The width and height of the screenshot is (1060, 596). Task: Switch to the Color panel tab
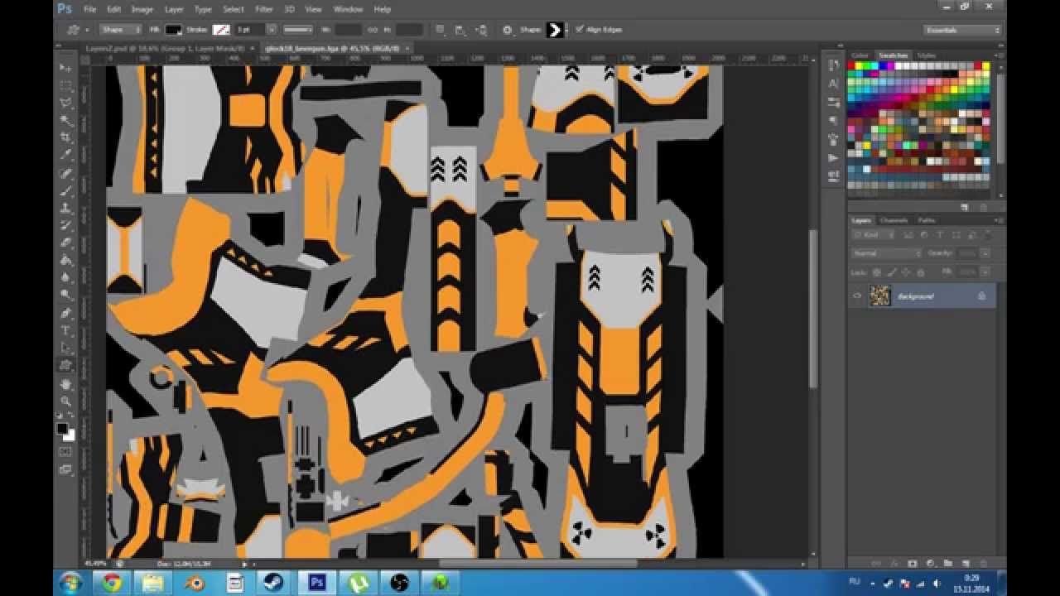click(860, 55)
